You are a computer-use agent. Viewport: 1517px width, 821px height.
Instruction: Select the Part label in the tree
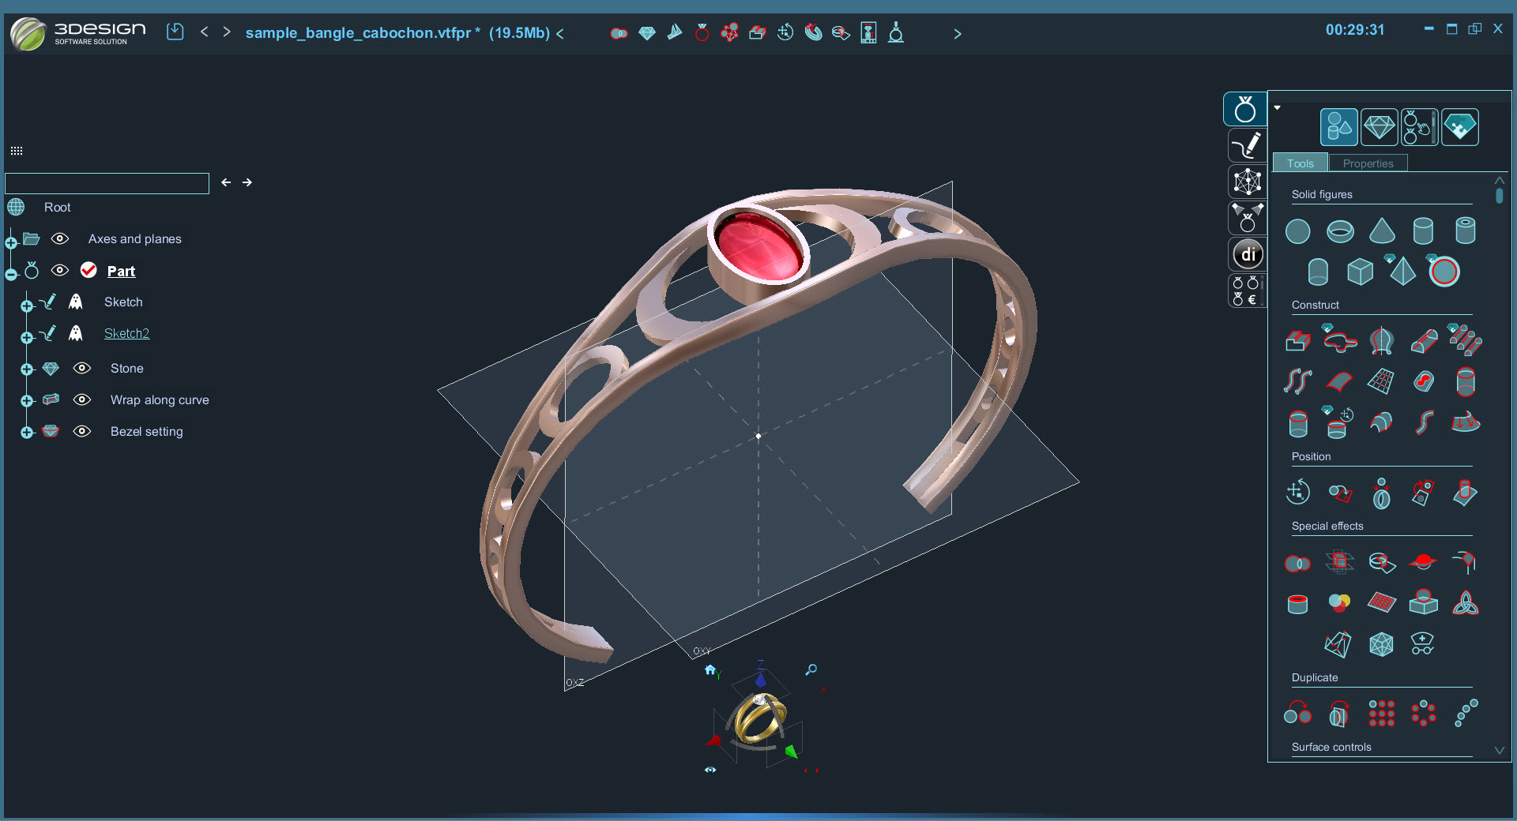[121, 271]
